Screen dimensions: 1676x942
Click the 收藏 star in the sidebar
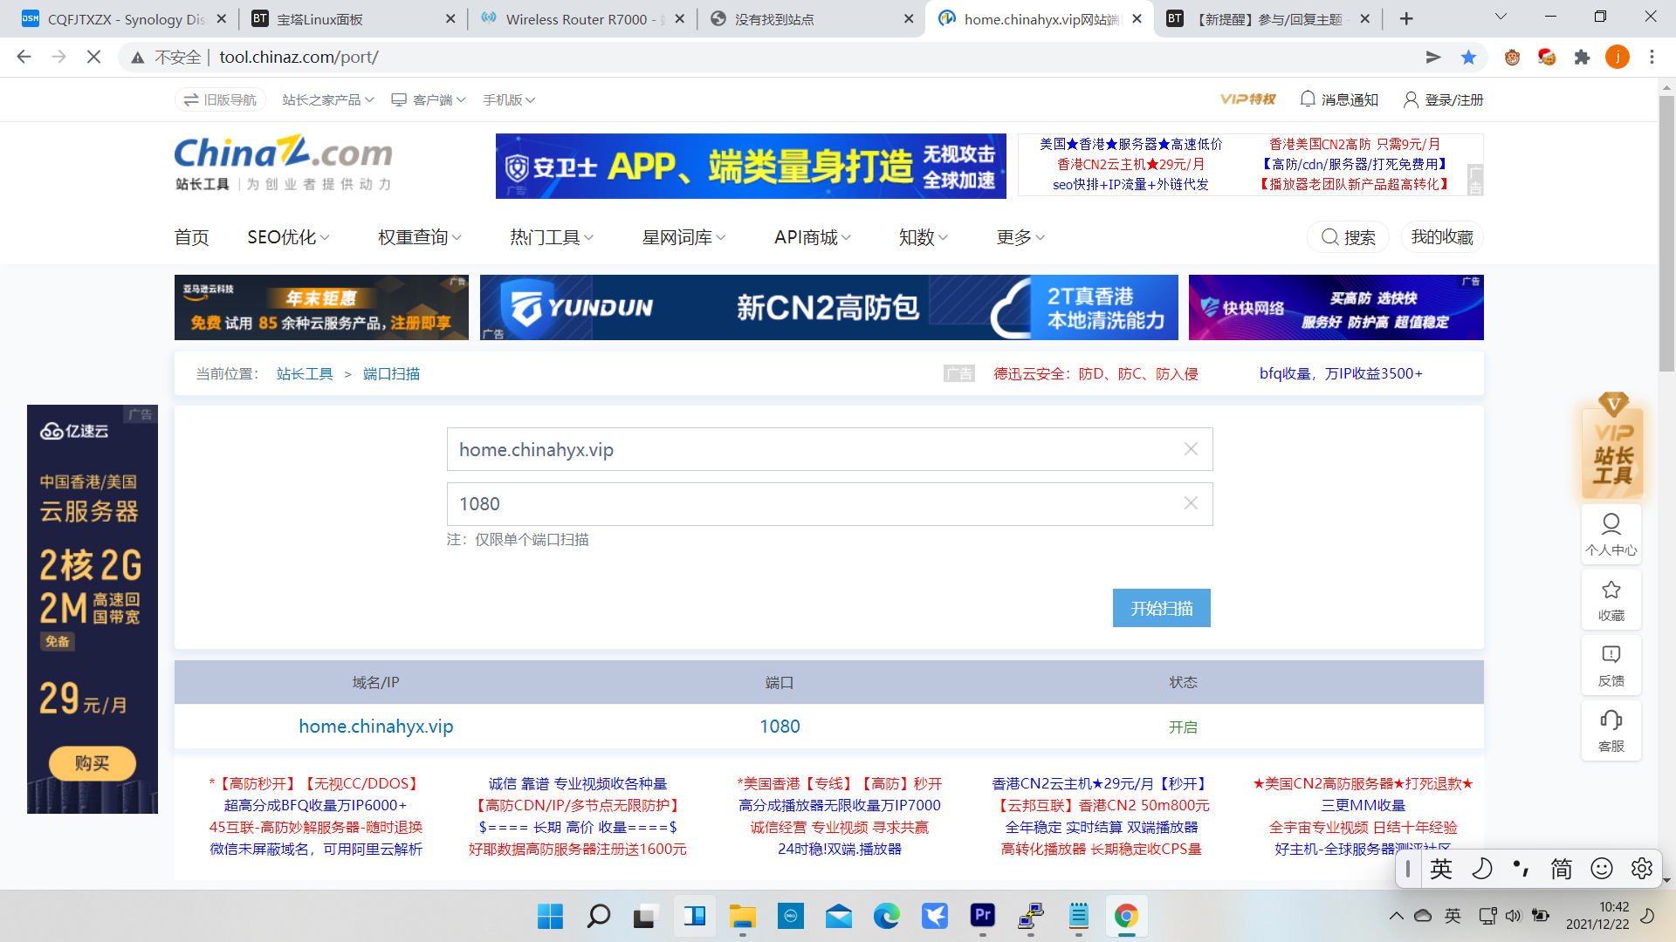point(1611,600)
